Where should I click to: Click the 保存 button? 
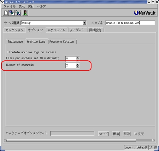(x=116, y=134)
